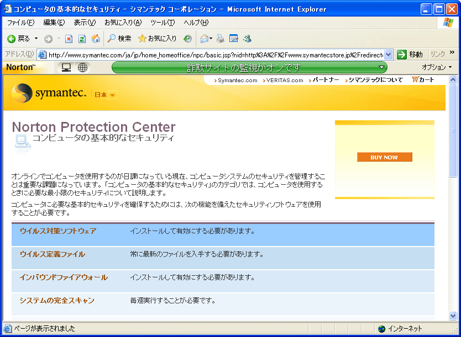Viewport: 461px width, 337px height.
Task: Click the リンク links toolbar label
Action: (x=438, y=54)
